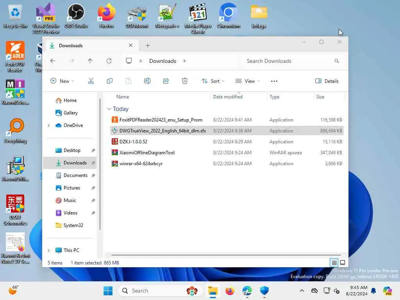Refresh the Downloads folder
Screen dimensions: 400x300
click(109, 61)
